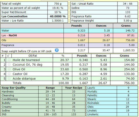
Task: Select the Sat : Unsat Ratio label
Action: pos(82,4)
